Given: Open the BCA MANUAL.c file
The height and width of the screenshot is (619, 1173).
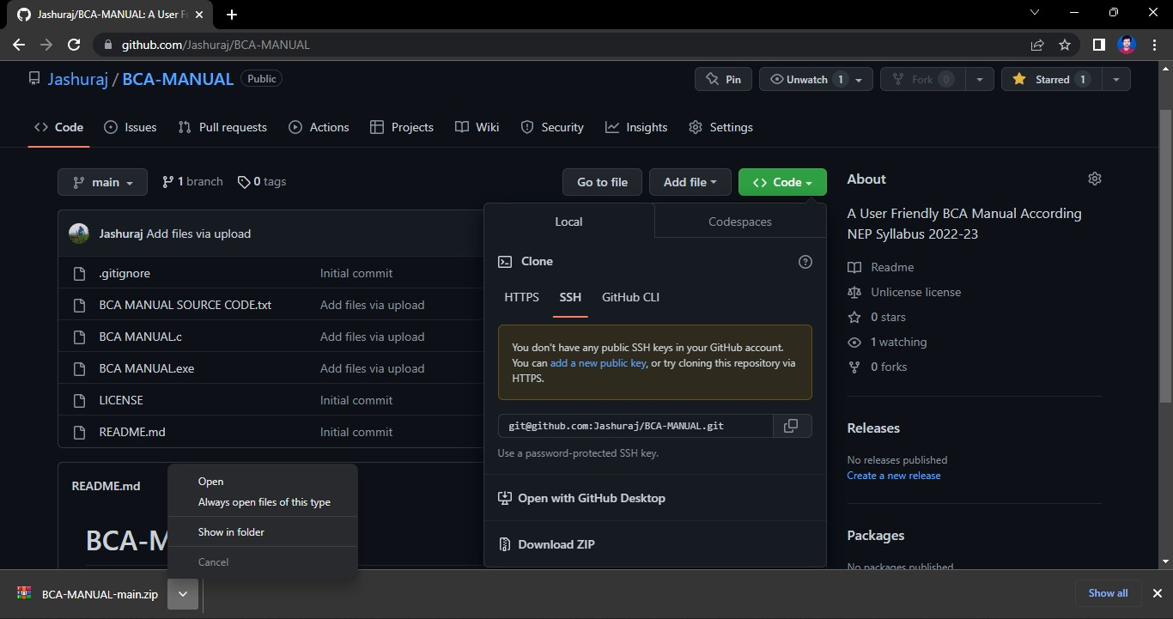Looking at the screenshot, I should pyautogui.click(x=141, y=337).
